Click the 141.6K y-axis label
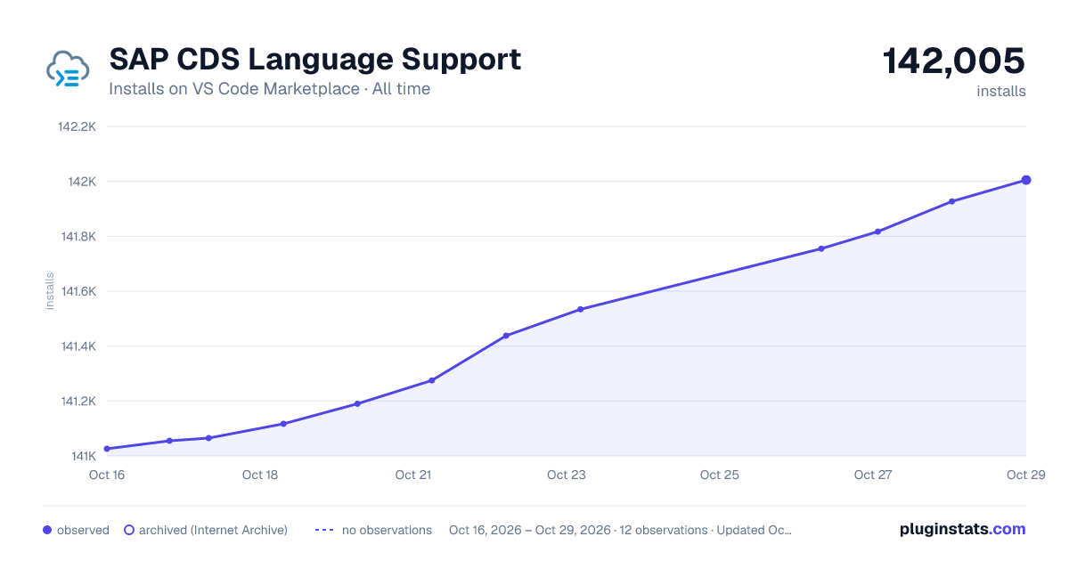 [x=78, y=291]
